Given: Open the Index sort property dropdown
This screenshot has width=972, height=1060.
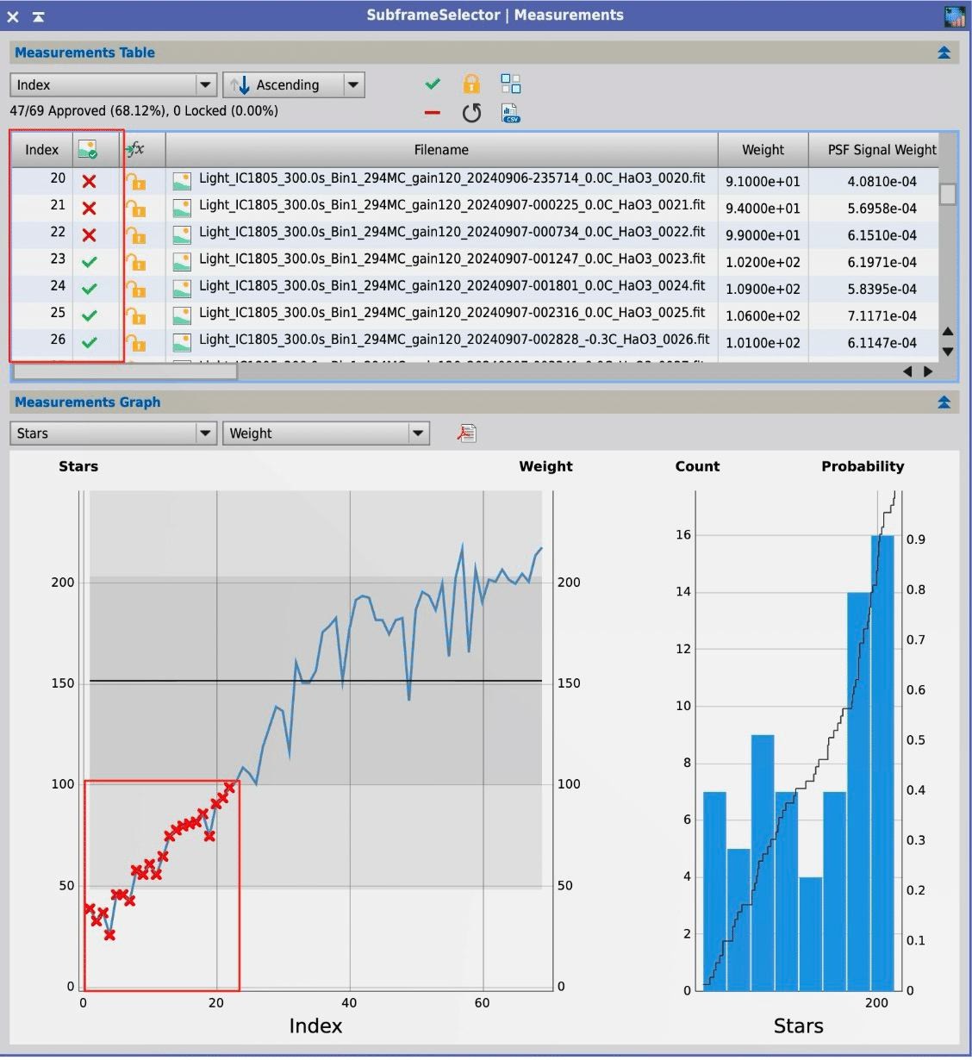Looking at the screenshot, I should pos(113,84).
